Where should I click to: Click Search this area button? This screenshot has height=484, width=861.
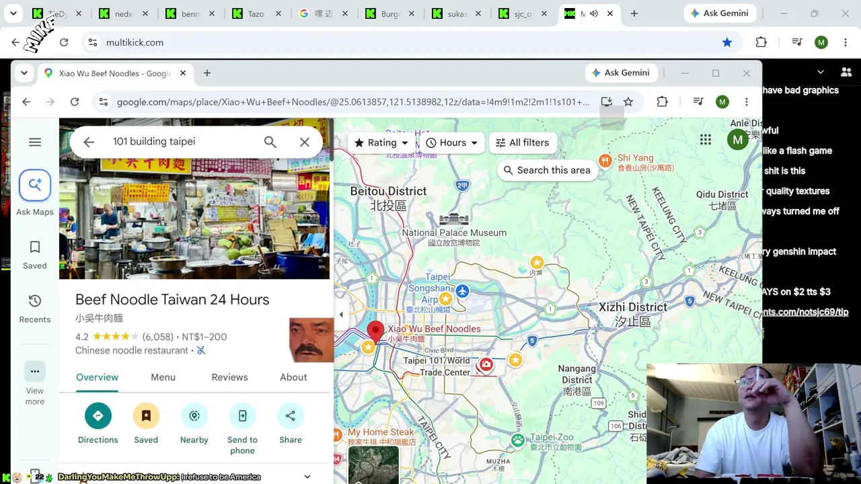(547, 170)
